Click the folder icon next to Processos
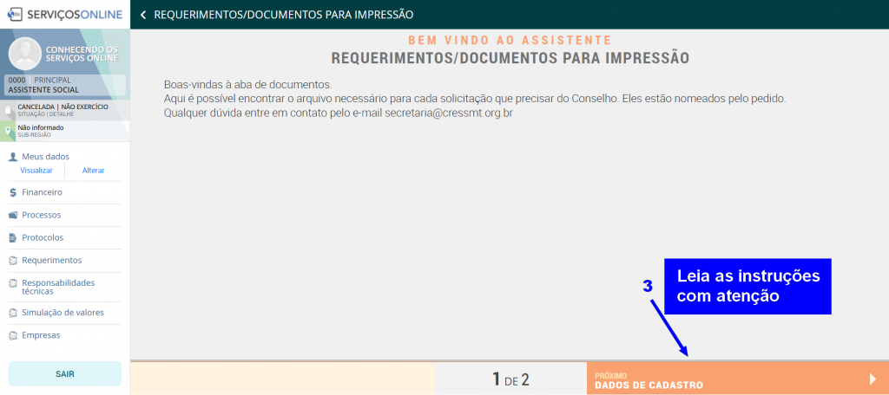Viewport: 889px width, 395px height. pos(13,215)
